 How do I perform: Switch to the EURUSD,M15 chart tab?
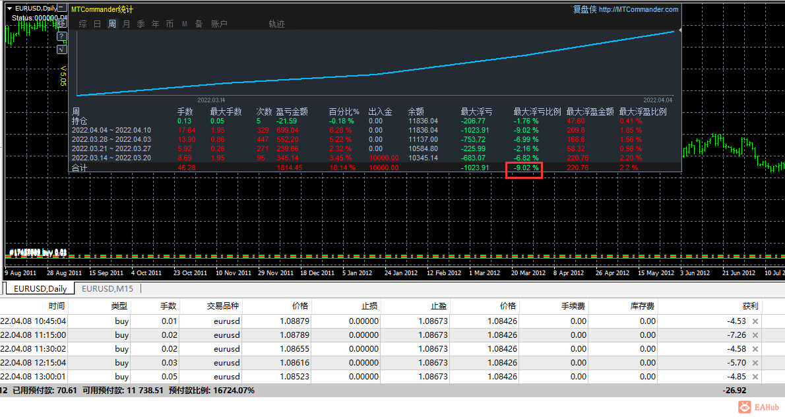point(106,289)
